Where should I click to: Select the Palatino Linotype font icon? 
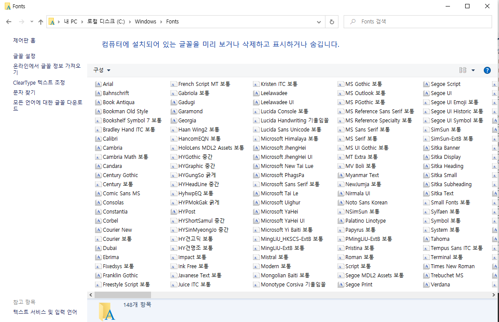[x=341, y=221]
